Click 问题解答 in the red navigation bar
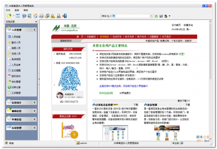 154,37
